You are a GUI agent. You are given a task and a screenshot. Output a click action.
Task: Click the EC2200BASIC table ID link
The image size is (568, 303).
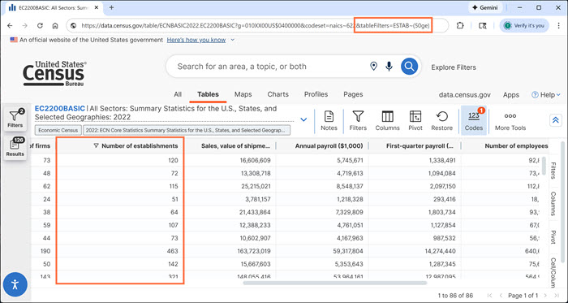(x=60, y=108)
